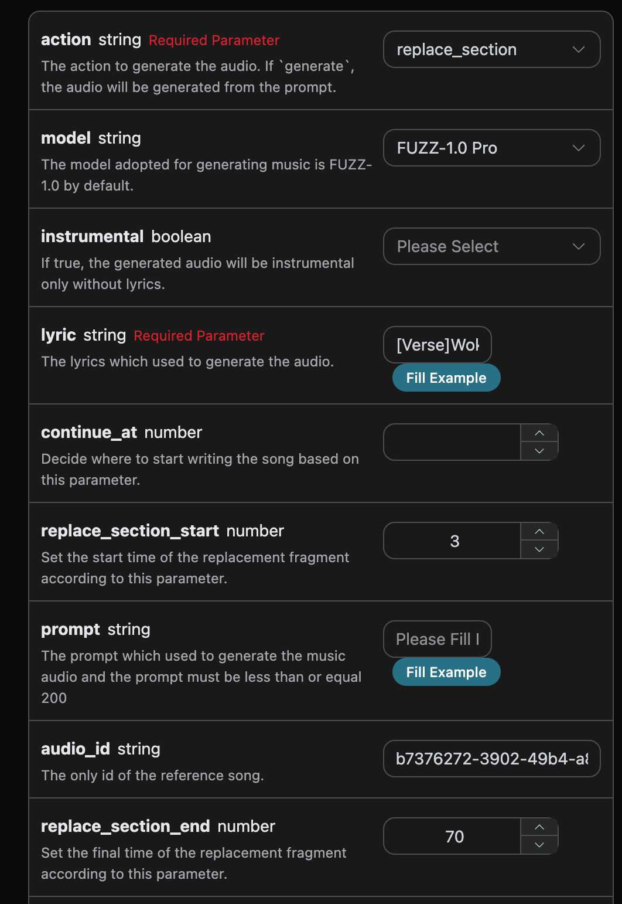The width and height of the screenshot is (622, 904).
Task: Open the action dropdown showing replace_section
Action: pos(491,49)
